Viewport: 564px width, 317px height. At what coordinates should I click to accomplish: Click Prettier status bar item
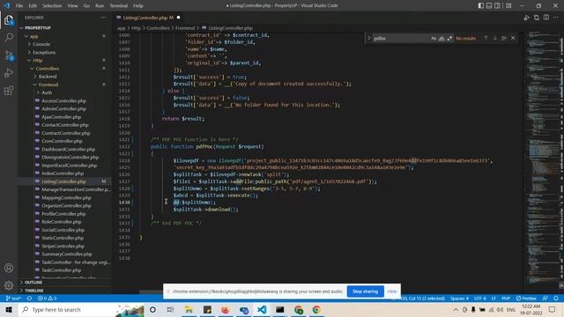(526, 299)
